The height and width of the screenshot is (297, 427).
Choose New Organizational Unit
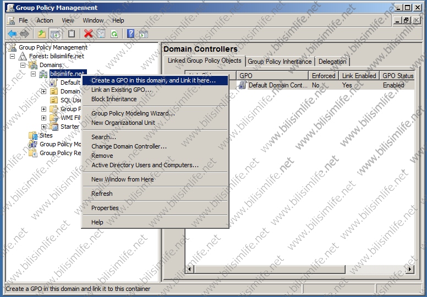155,123
